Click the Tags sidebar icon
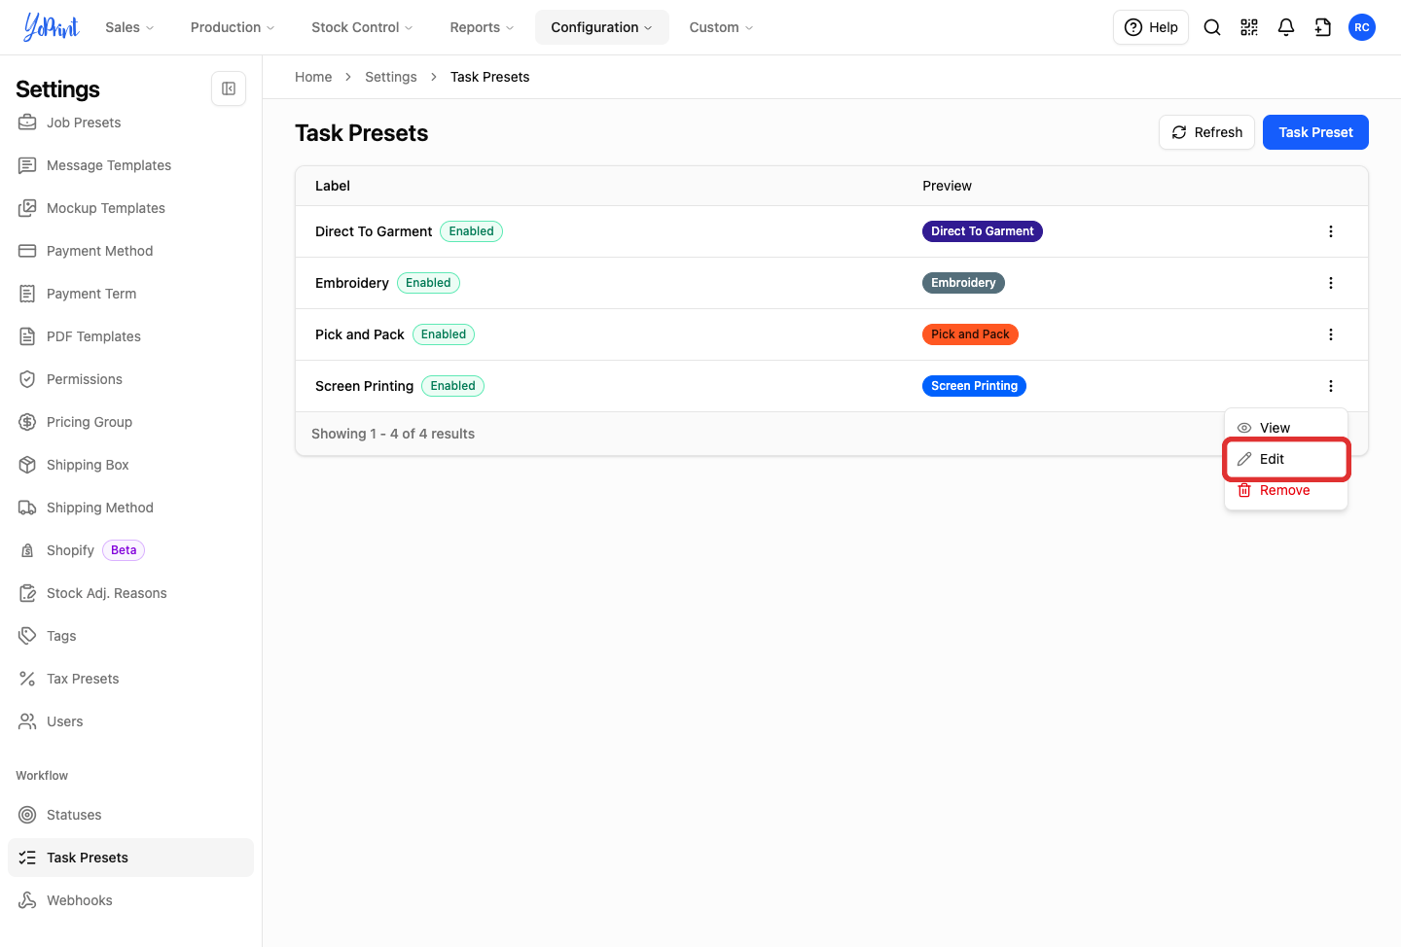Image resolution: width=1401 pixels, height=947 pixels. [x=27, y=636]
